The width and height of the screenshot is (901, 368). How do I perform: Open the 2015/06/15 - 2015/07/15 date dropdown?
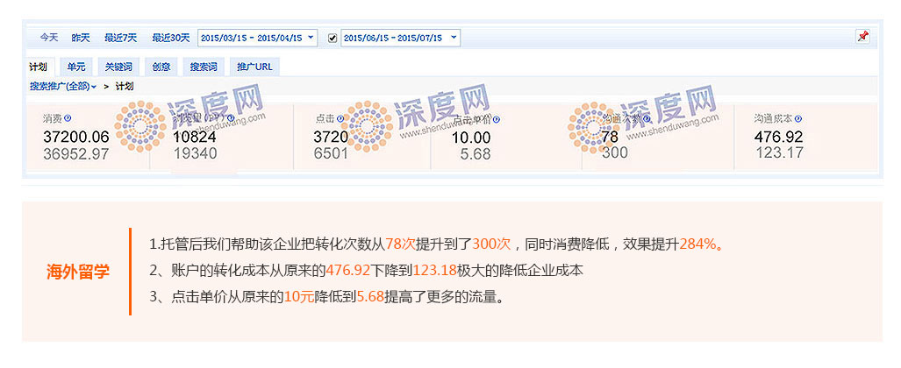click(453, 38)
